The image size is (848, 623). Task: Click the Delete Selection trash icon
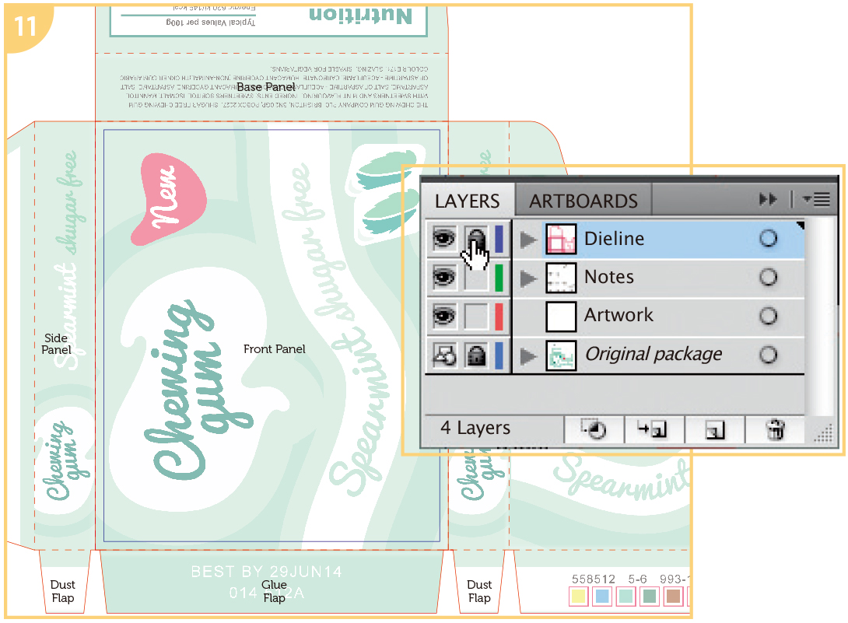pyautogui.click(x=775, y=429)
